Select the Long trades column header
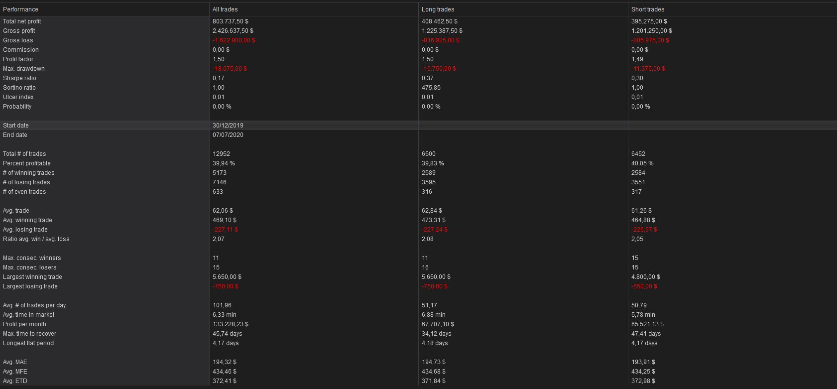 click(x=438, y=9)
